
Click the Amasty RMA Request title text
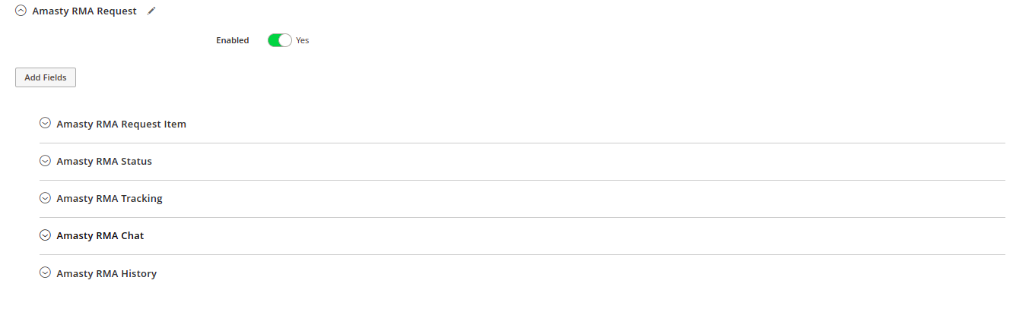pyautogui.click(x=84, y=11)
